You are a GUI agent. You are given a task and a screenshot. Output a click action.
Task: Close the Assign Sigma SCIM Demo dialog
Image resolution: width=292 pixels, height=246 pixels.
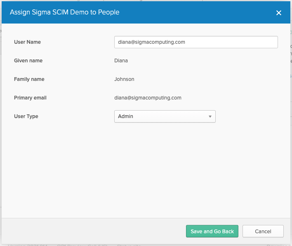point(278,13)
